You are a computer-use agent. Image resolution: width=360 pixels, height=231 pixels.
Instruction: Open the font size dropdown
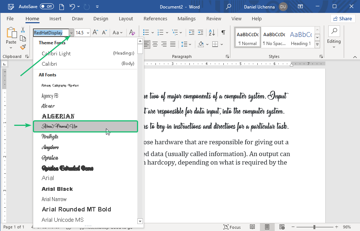[x=87, y=32]
